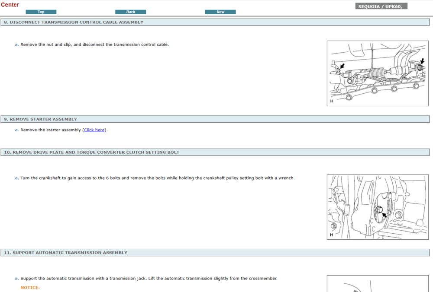
Task: Click the Support Automatic Transmission Assembly header
Action: pos(66,253)
